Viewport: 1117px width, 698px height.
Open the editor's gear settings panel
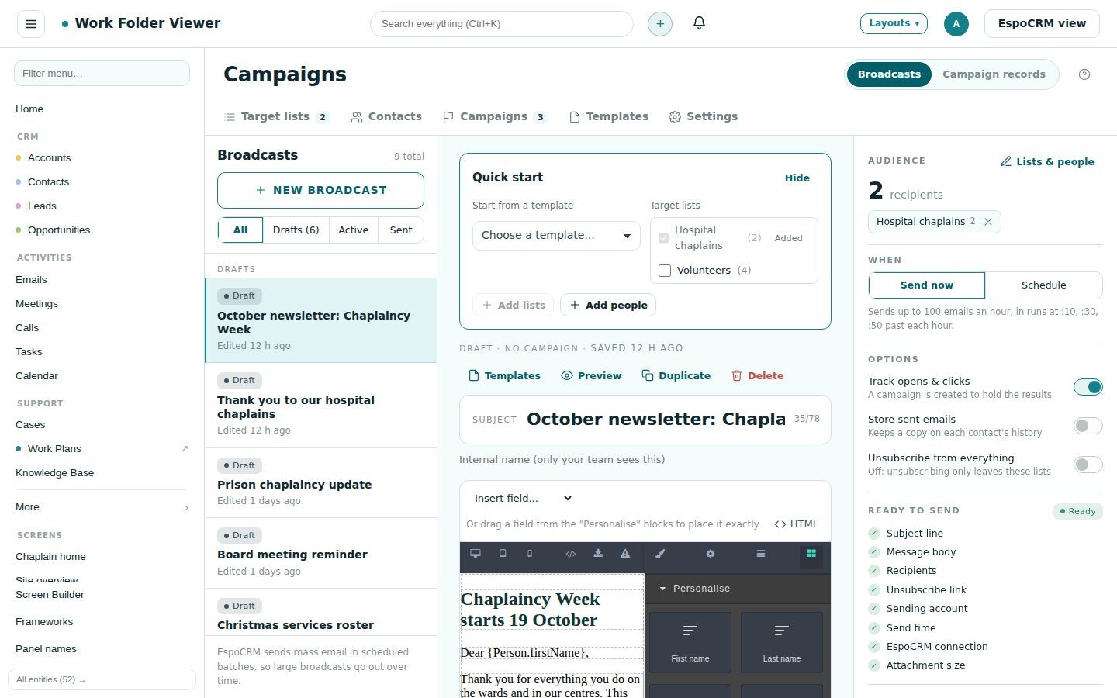[x=711, y=554]
